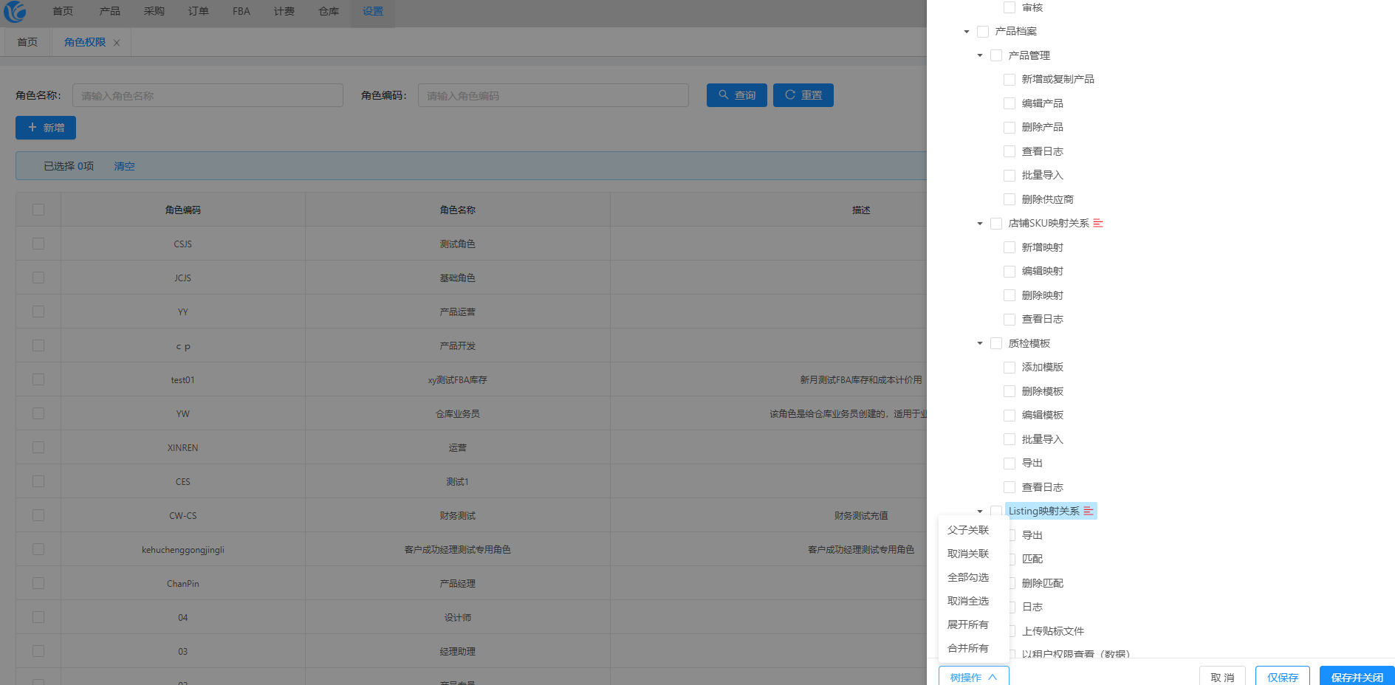Image resolution: width=1395 pixels, height=685 pixels.
Task: Click the 角色名称 input field
Action: click(208, 95)
